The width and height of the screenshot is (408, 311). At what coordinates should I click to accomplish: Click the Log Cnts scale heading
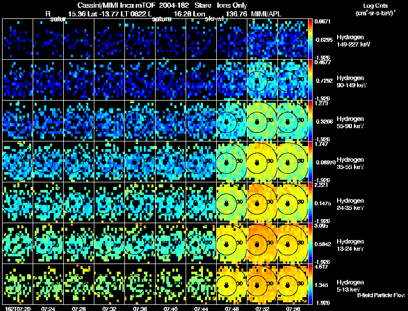375,6
